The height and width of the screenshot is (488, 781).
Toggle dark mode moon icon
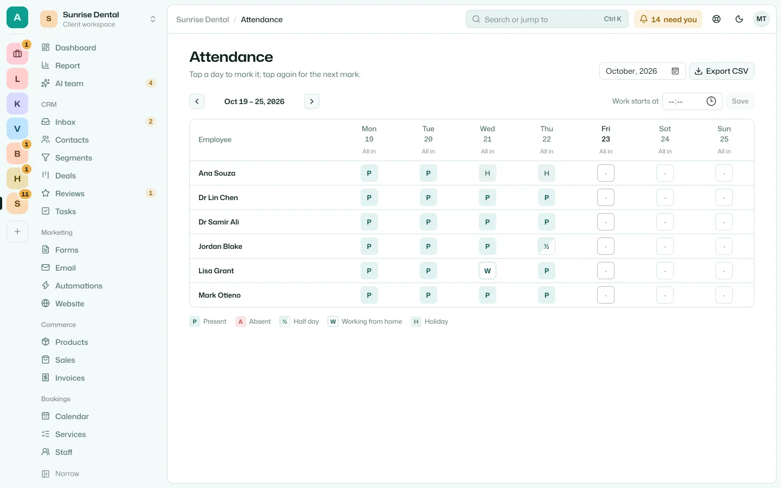tap(739, 19)
